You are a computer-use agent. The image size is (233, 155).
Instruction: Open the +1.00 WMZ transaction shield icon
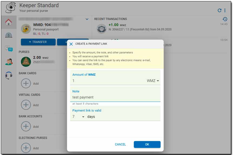click(101, 29)
